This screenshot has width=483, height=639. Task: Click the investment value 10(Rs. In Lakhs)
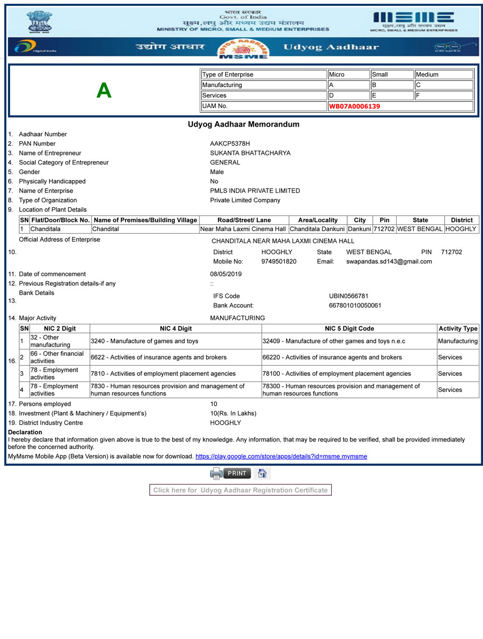coord(233,413)
